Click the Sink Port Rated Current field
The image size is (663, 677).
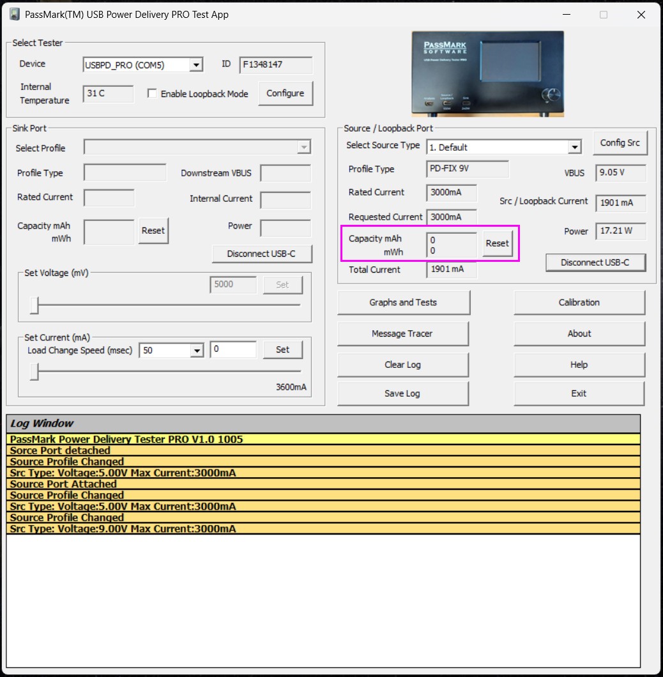[x=109, y=198]
